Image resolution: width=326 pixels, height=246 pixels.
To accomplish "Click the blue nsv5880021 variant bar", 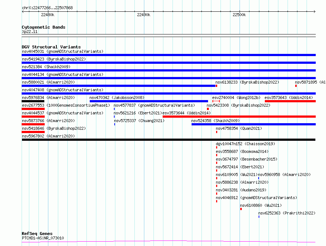I will [119, 86].
